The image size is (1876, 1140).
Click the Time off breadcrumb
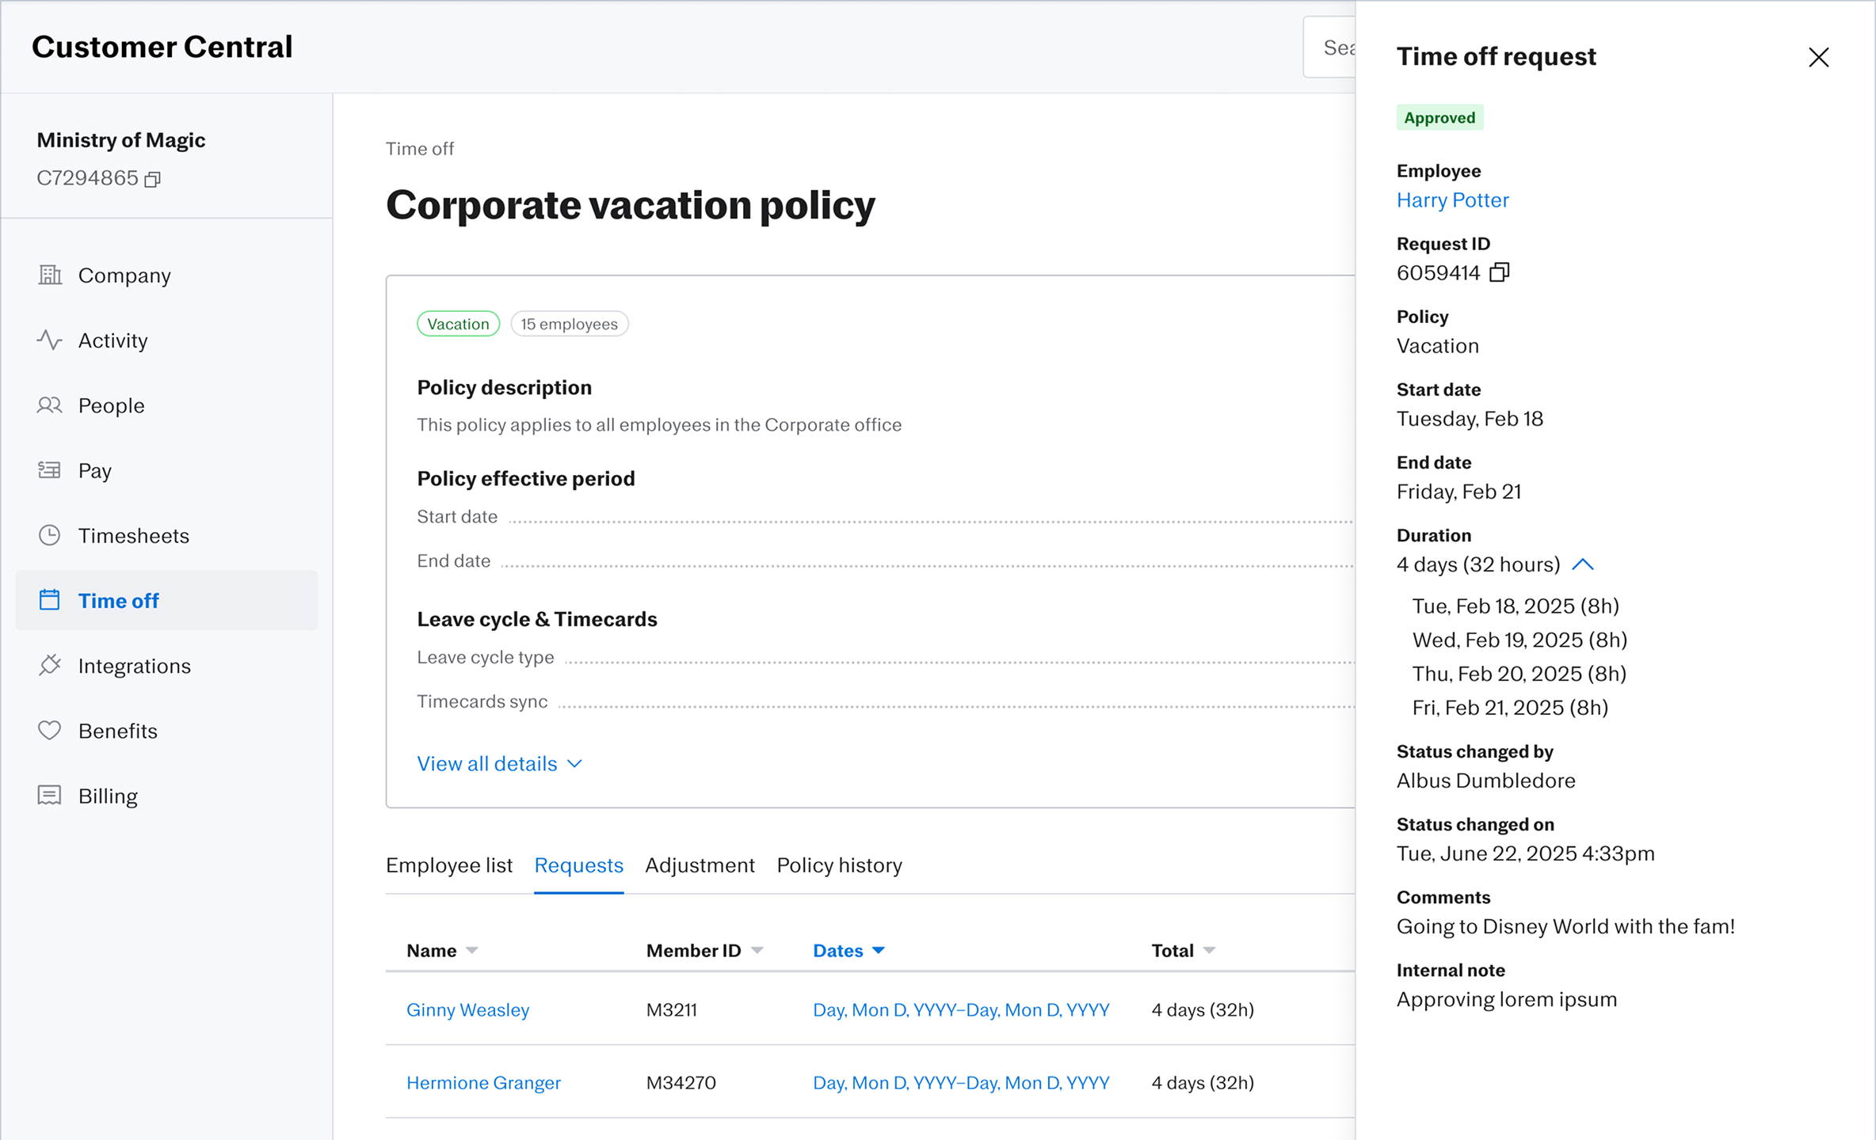[x=420, y=149]
